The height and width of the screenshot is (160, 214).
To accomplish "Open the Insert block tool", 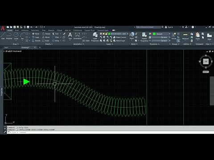I will coord(132,36).
